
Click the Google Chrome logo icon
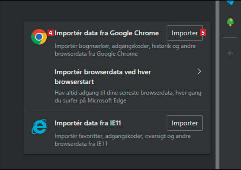point(39,36)
